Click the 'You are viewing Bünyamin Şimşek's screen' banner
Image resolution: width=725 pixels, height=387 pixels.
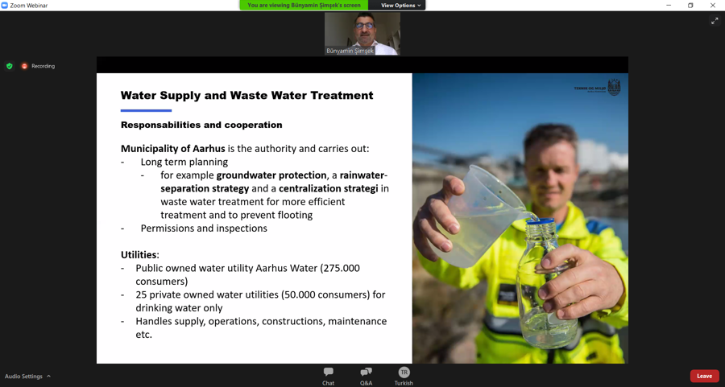304,5
